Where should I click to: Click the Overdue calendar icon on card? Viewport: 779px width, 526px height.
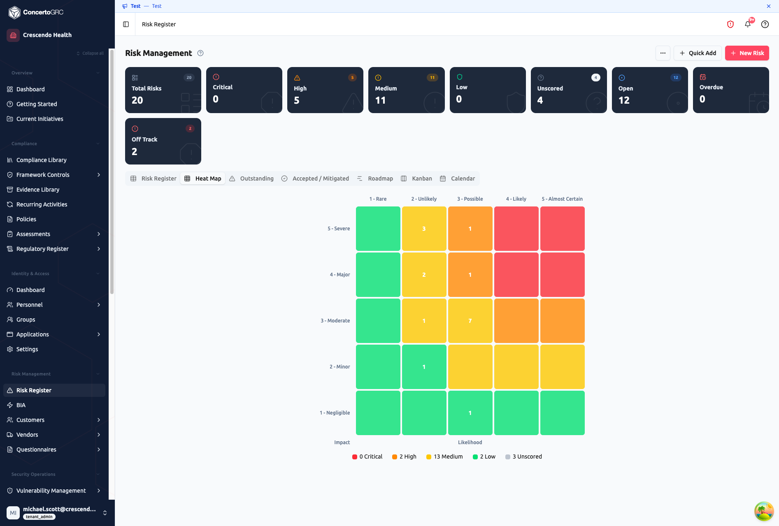point(703,77)
